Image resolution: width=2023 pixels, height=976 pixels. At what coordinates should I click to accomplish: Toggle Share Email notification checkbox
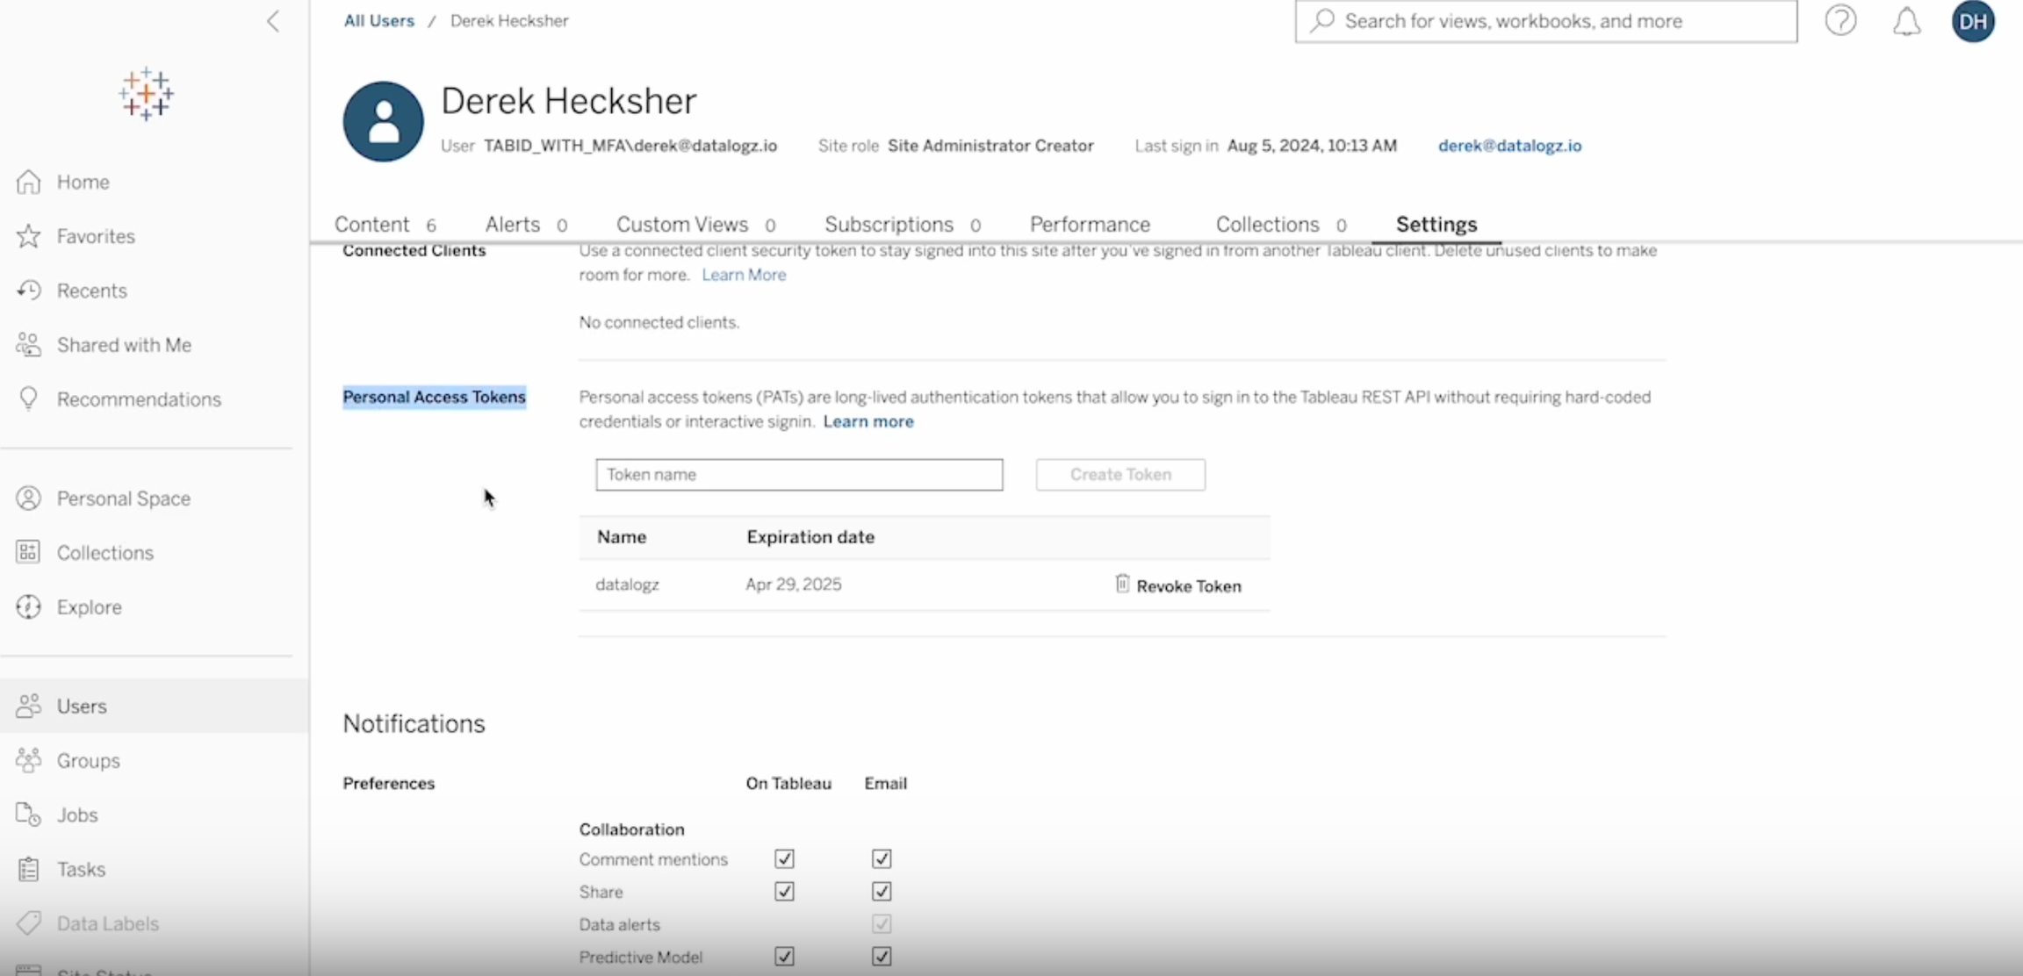click(882, 892)
